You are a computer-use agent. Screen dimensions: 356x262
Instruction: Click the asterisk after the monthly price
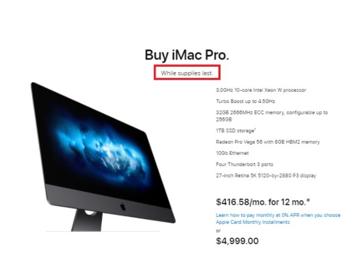pyautogui.click(x=308, y=200)
